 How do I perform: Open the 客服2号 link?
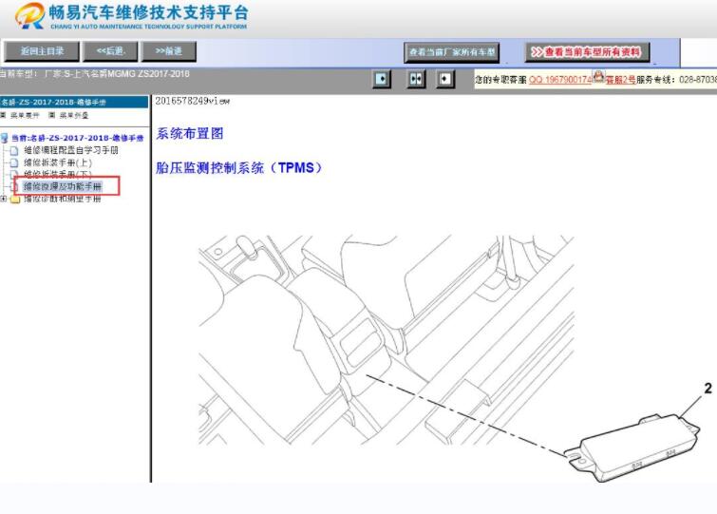tap(620, 80)
